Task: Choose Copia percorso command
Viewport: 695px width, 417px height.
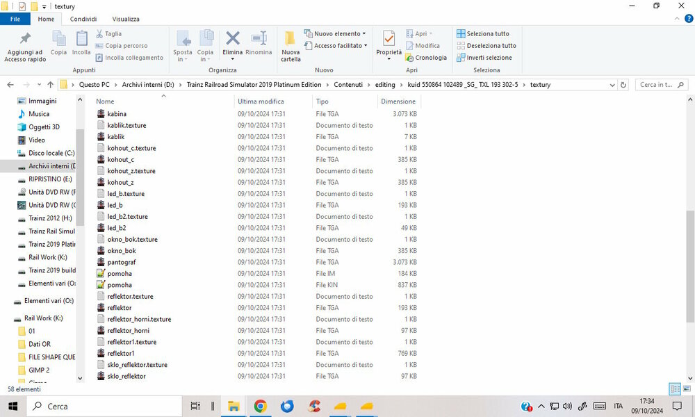Action: [x=122, y=46]
